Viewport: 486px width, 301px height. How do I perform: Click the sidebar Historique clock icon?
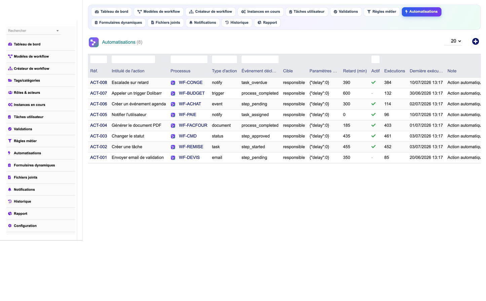(10, 201)
